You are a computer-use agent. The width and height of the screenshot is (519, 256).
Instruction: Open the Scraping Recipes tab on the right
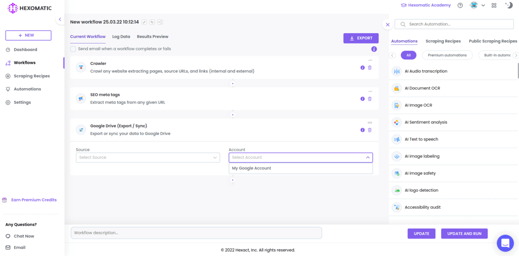point(443,41)
